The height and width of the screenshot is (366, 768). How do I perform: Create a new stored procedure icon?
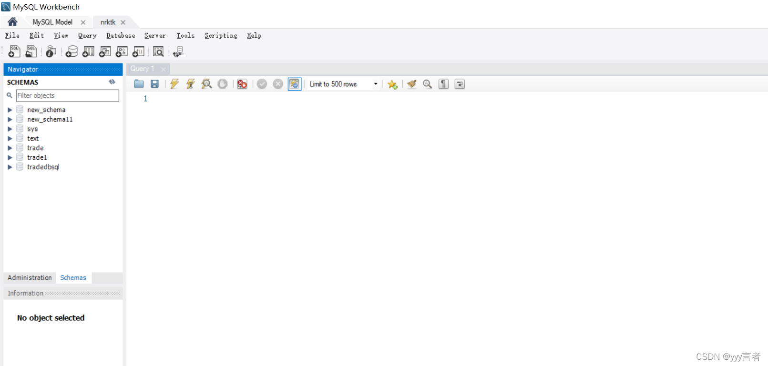pos(122,51)
